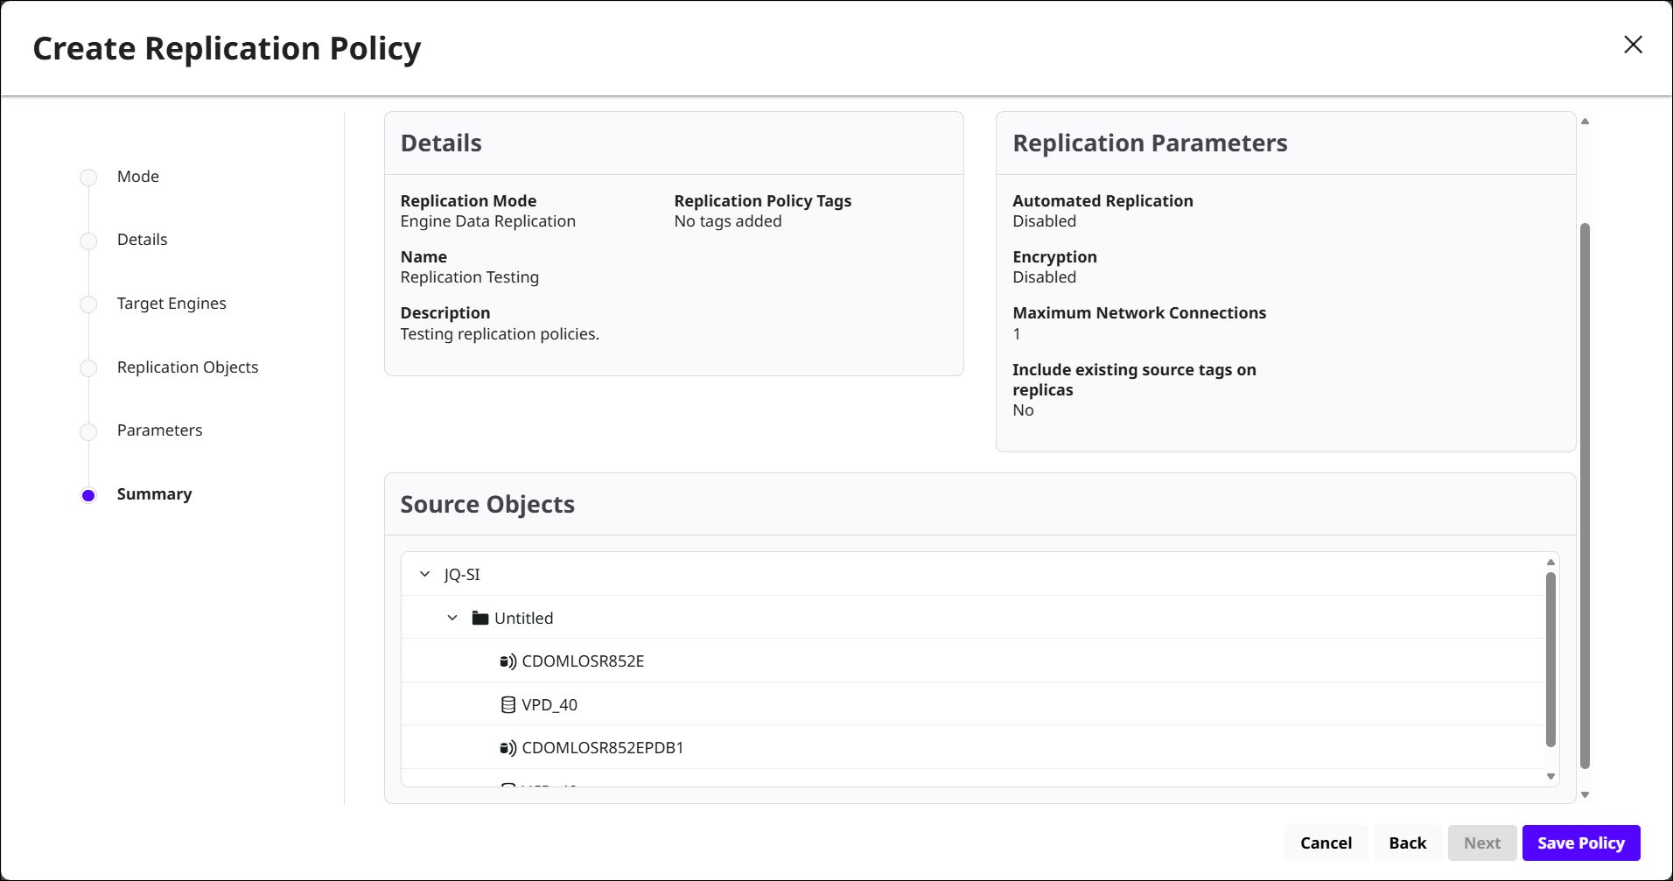Click the folder icon next to Untitled
This screenshot has width=1673, height=881.
479,619
